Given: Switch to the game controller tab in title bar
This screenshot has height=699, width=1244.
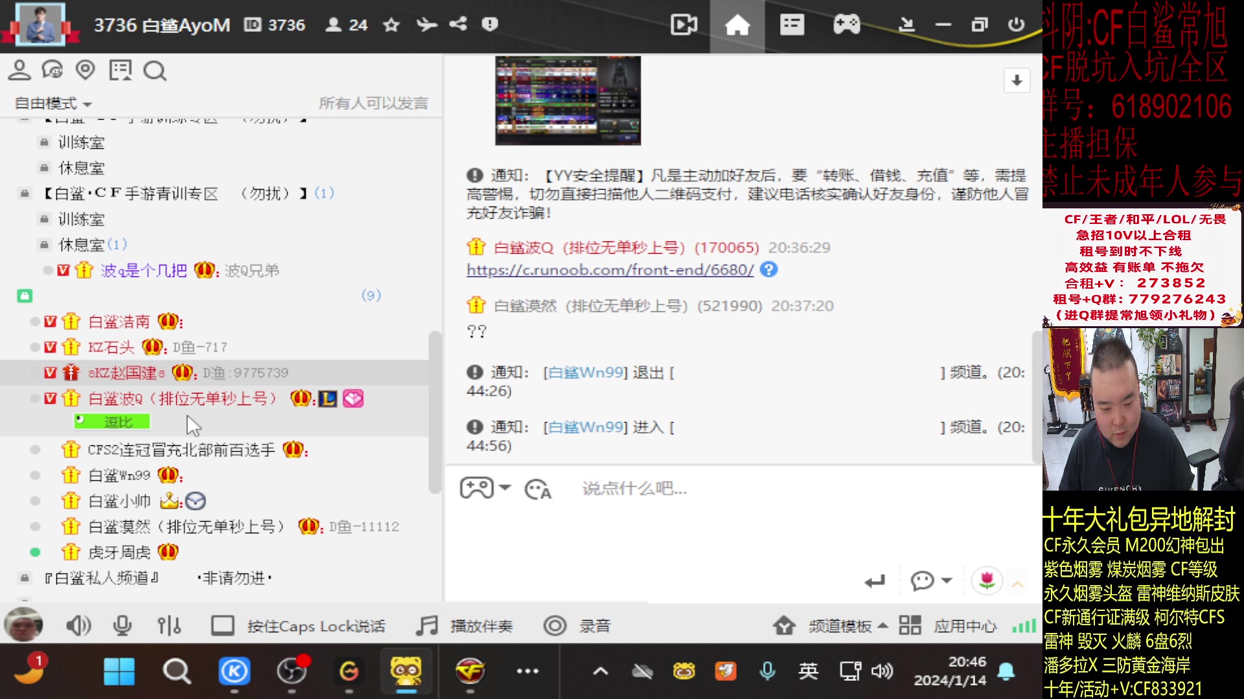Looking at the screenshot, I should pyautogui.click(x=846, y=26).
